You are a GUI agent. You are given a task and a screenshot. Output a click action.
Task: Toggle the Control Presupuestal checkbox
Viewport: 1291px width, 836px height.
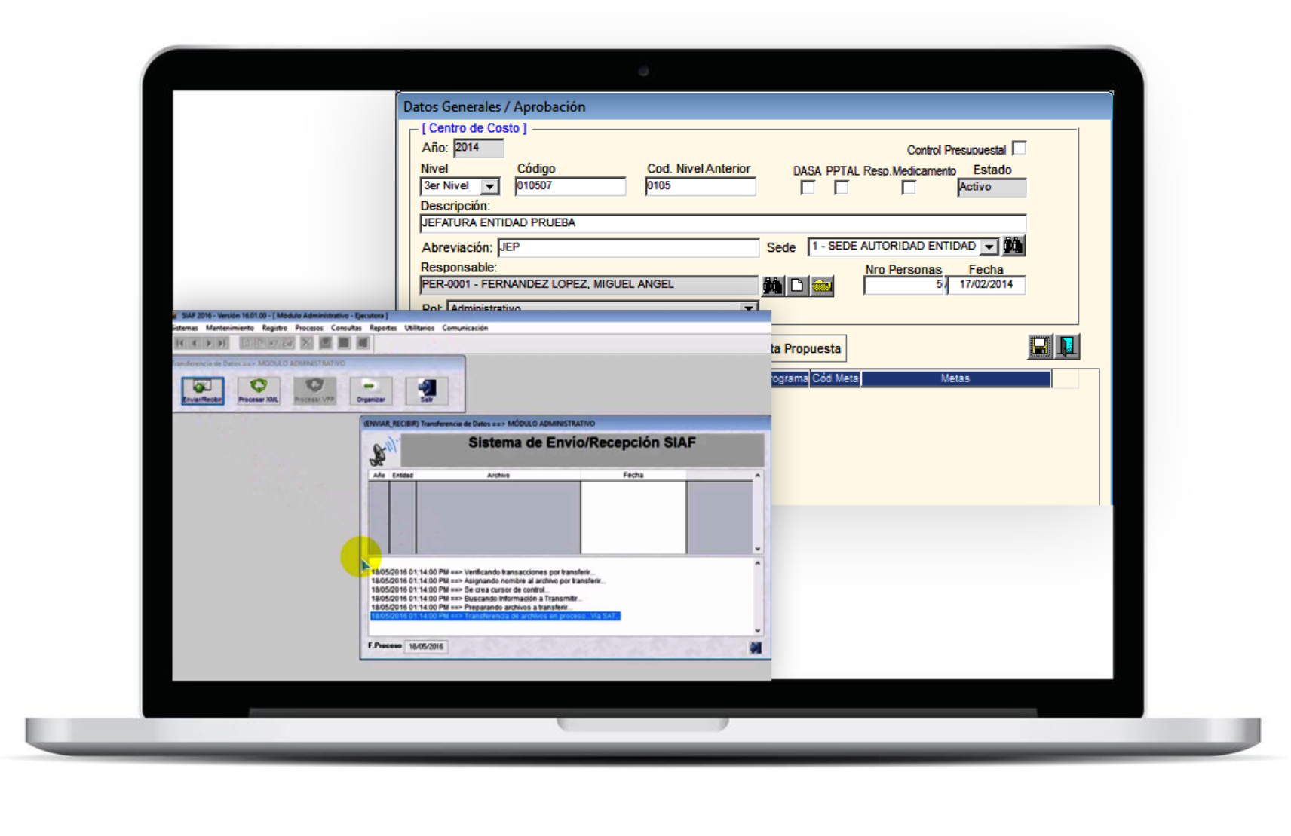click(1019, 148)
